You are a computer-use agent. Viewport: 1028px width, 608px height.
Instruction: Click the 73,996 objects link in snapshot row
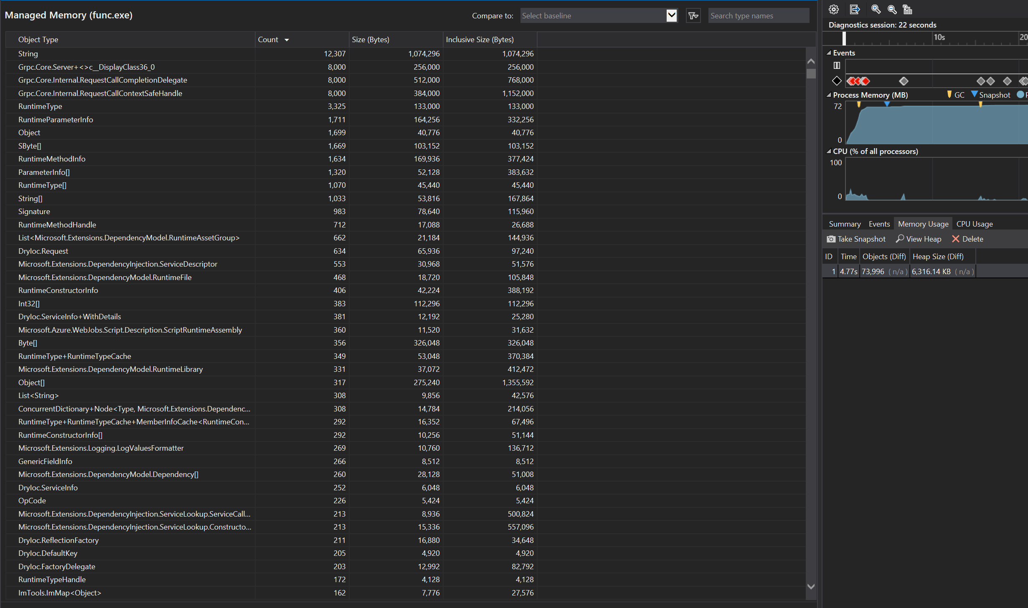point(873,271)
